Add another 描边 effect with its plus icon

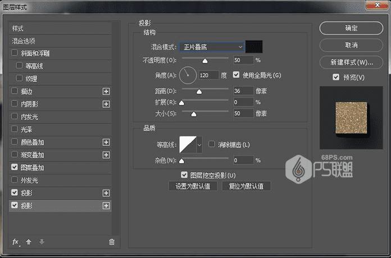coord(106,91)
